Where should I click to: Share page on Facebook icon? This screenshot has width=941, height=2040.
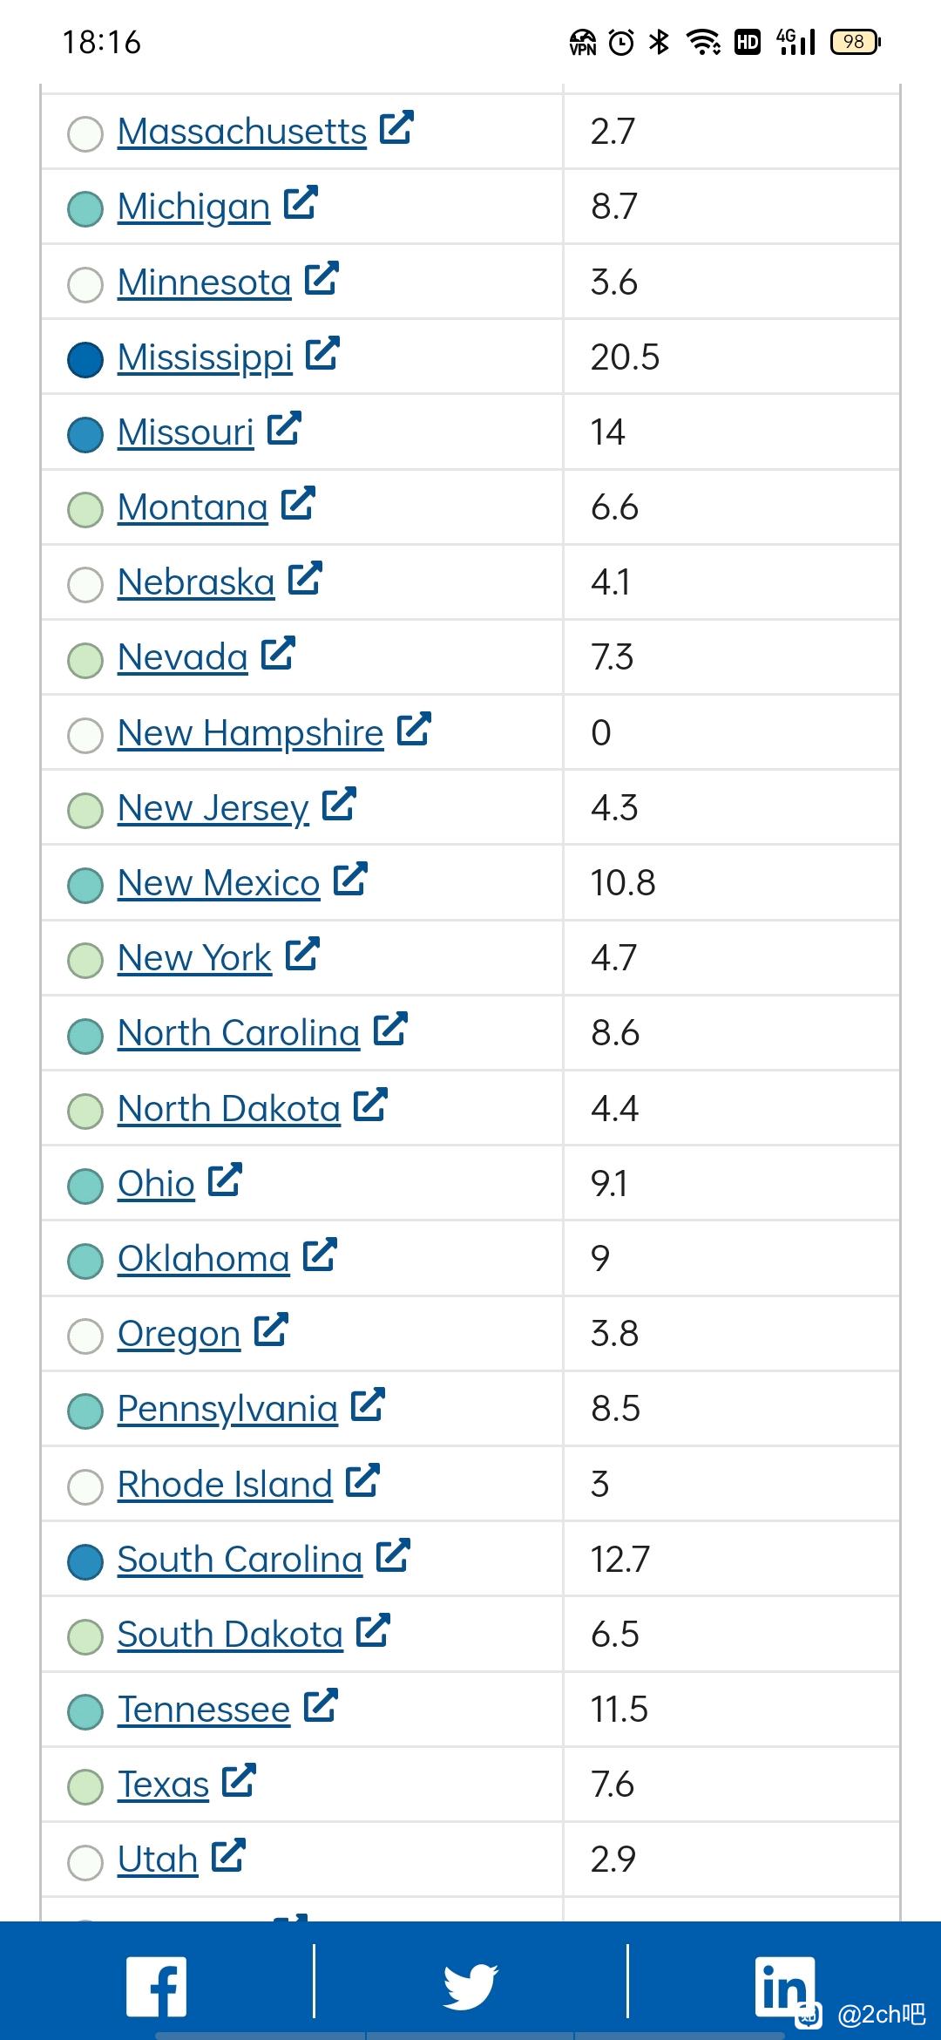(x=157, y=1987)
